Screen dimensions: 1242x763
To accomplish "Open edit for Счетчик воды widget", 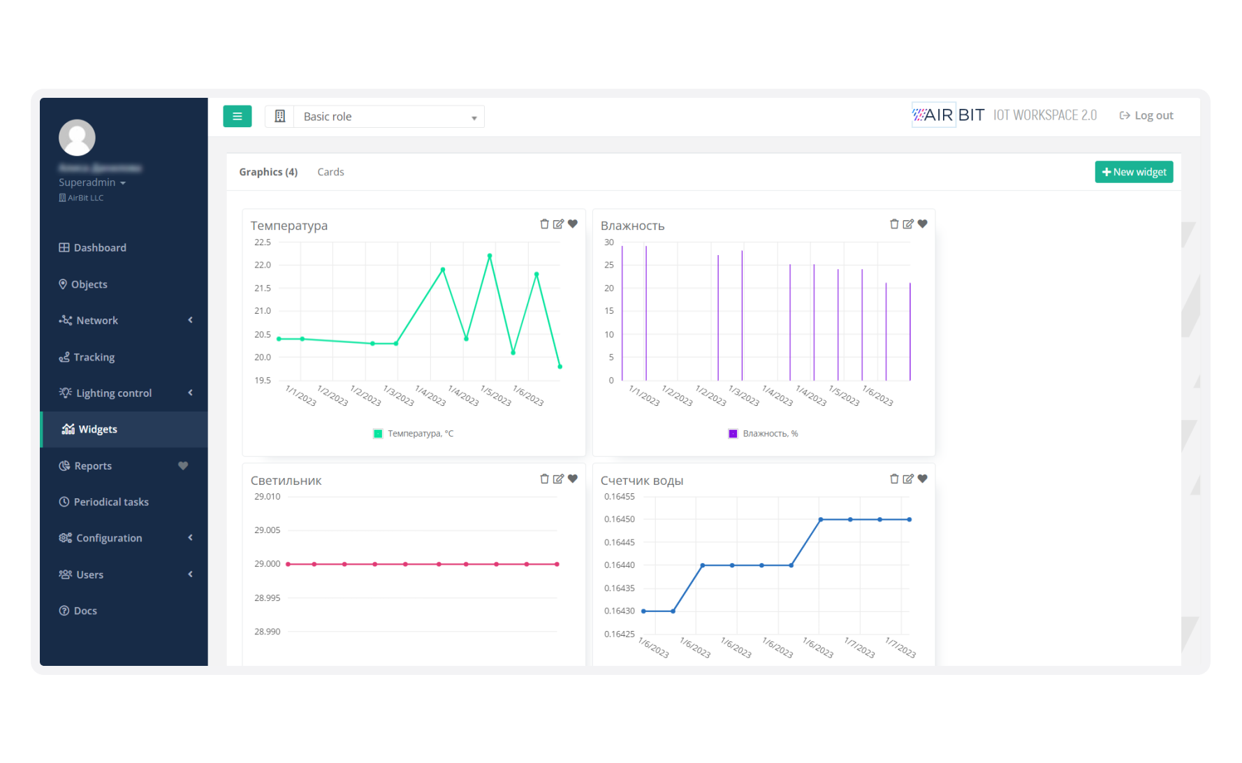I will (x=908, y=479).
